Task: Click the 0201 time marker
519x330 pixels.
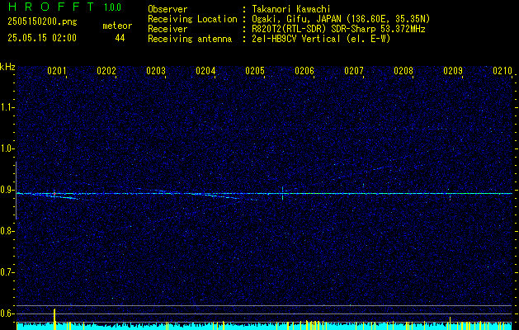Action: (57, 71)
